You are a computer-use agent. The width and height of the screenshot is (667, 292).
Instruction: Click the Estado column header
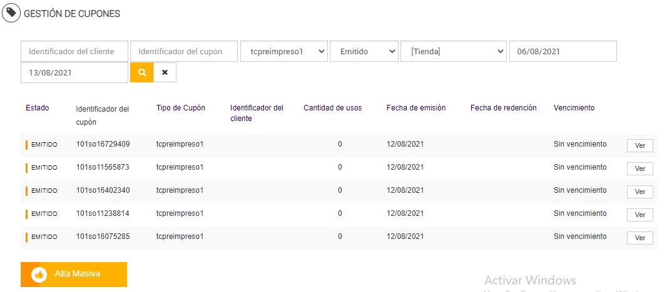(x=38, y=108)
